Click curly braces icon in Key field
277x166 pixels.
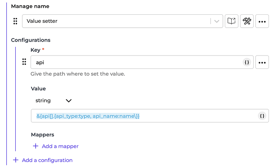247,62
